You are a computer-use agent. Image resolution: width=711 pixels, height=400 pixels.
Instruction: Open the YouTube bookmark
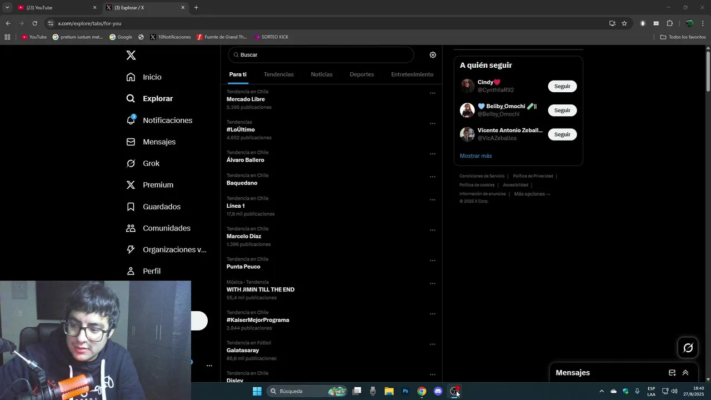pyautogui.click(x=34, y=37)
